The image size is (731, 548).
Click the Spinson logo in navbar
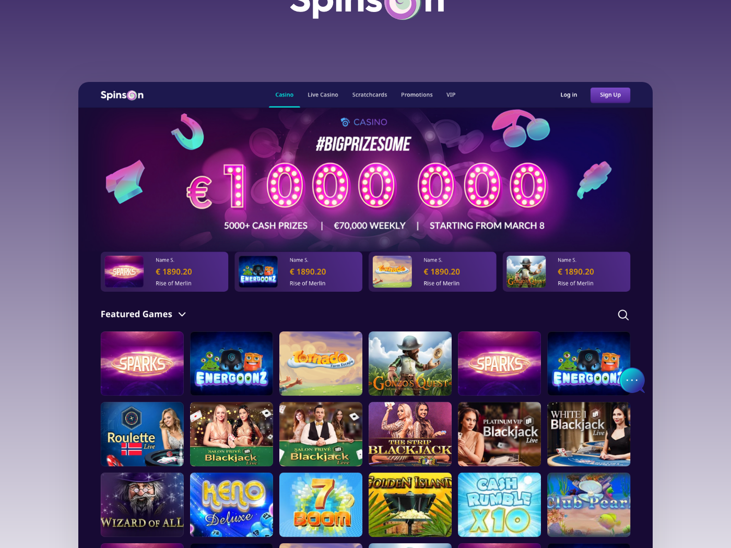tap(122, 95)
